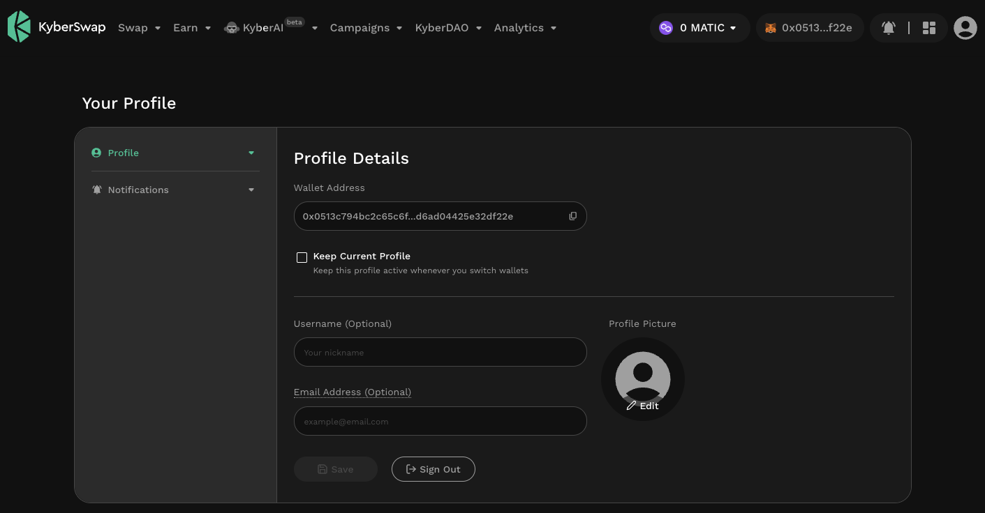The image size is (985, 513).
Task: Focus the Email Address input field
Action: pos(440,421)
